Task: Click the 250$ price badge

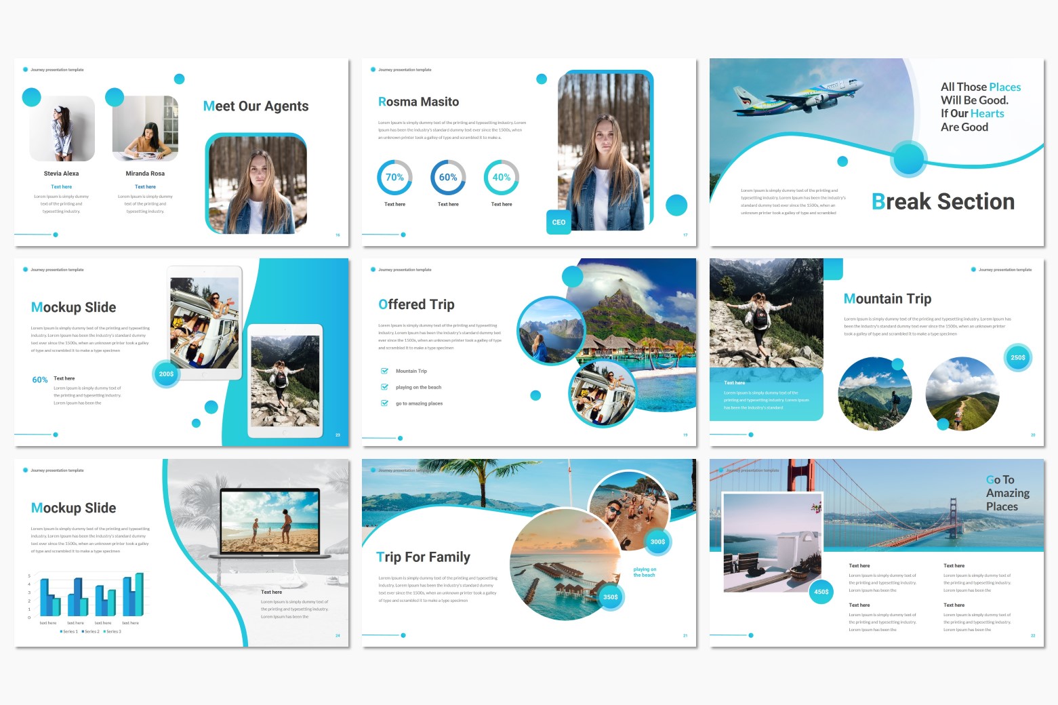Action: coord(1018,357)
